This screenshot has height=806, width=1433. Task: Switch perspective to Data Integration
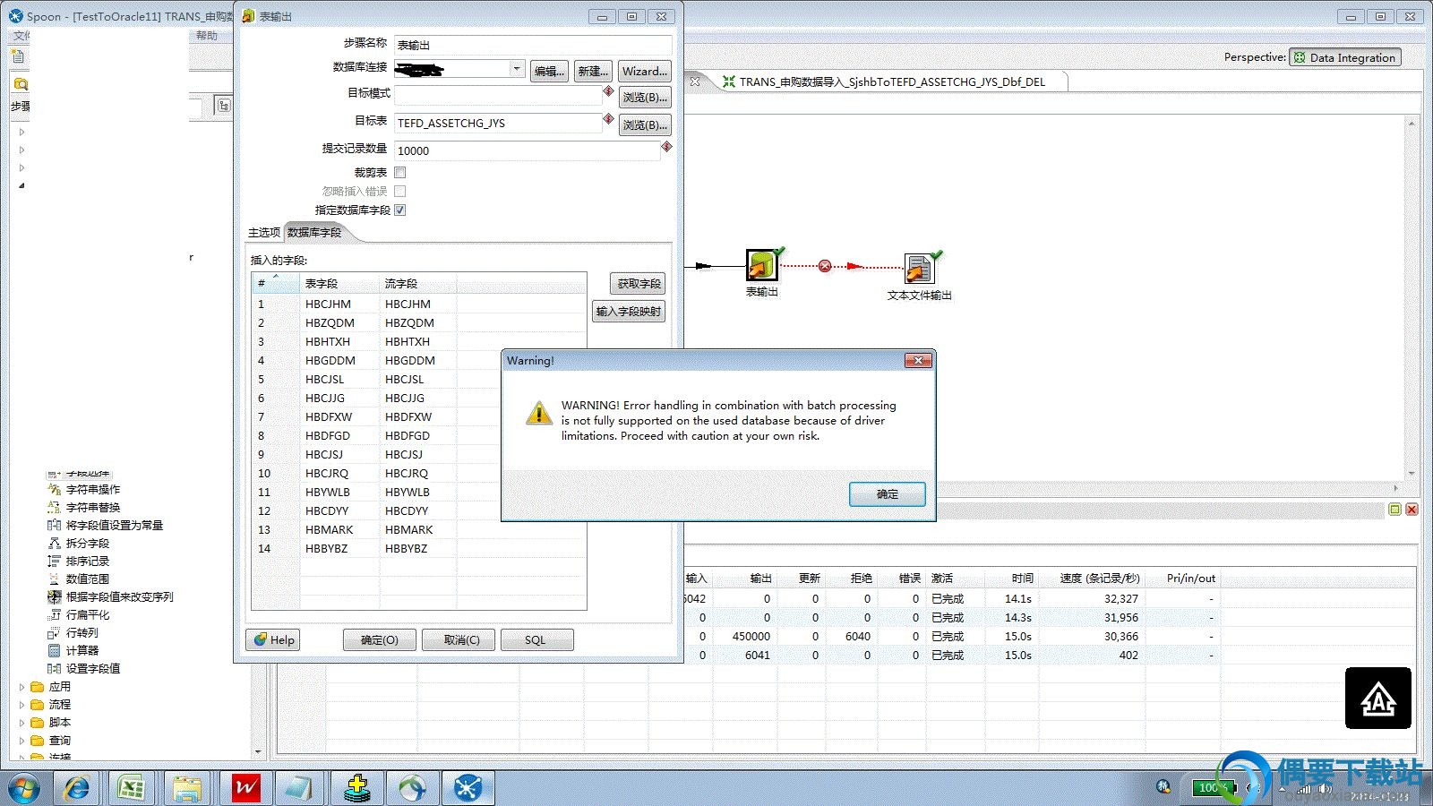pyautogui.click(x=1345, y=57)
